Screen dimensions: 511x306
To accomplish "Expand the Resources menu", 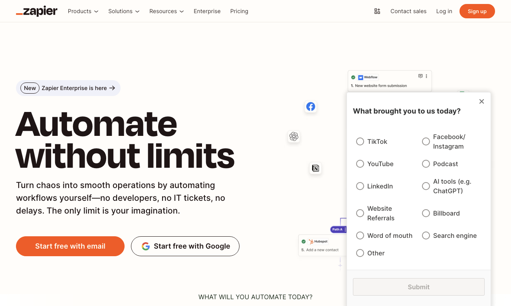I will (x=166, y=11).
